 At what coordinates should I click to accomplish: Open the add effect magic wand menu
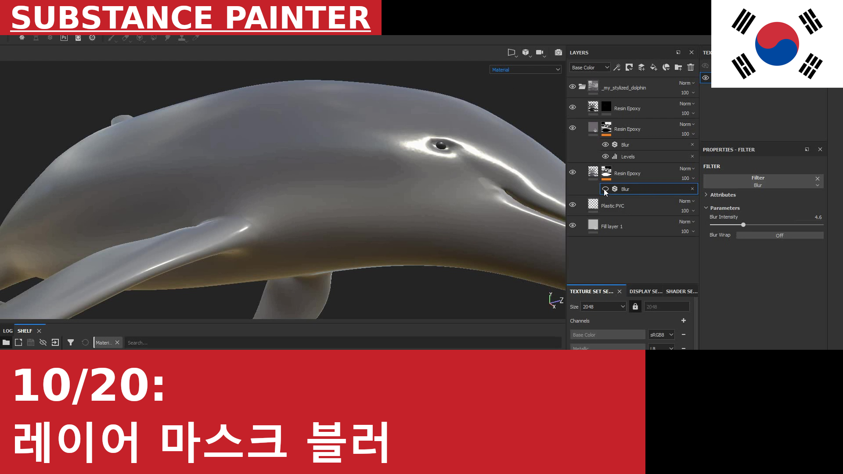point(617,67)
